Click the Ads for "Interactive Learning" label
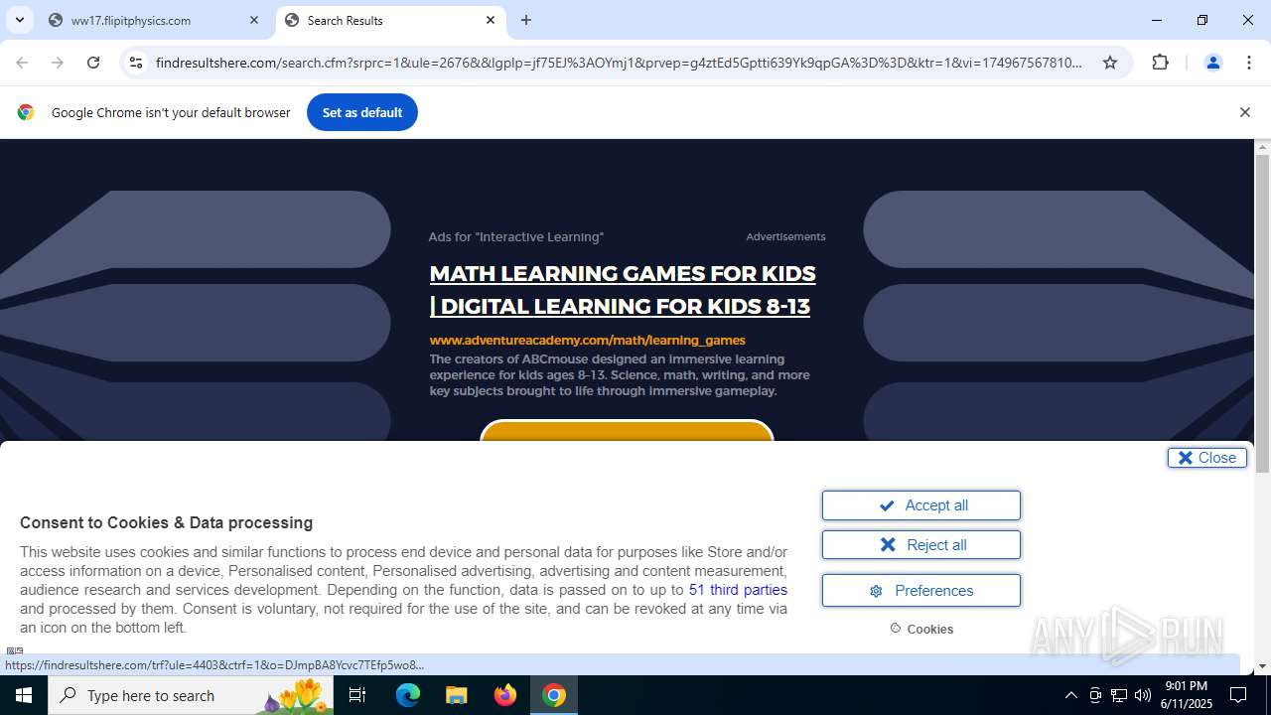1271x715 pixels. pos(515,236)
